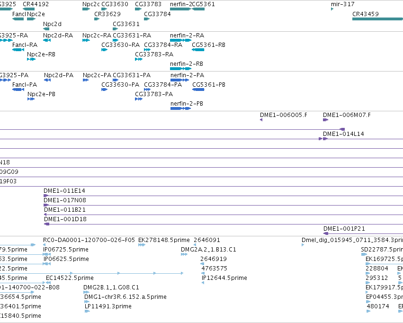Open the CG5361-PB protein label
This screenshot has width=403, height=323.
(209, 85)
